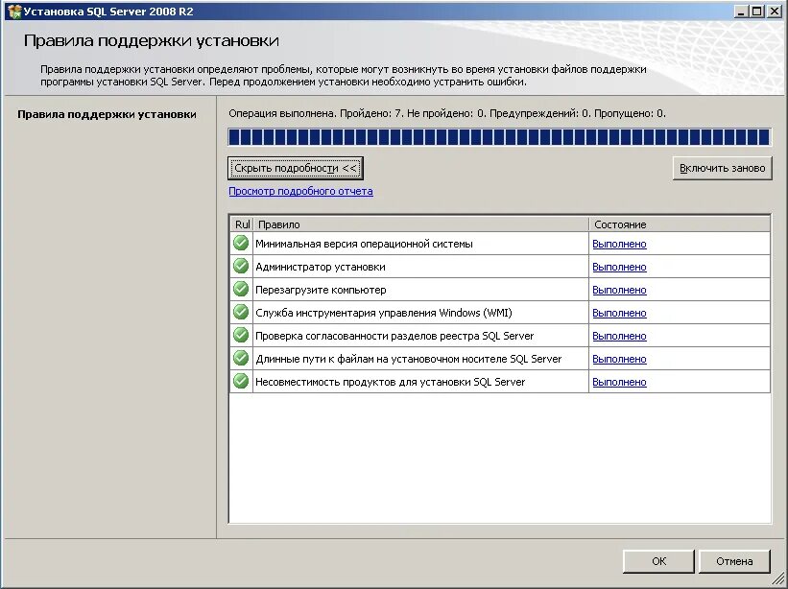
Task: Click green check icon for Минимальная версия операционной системы
Action: [241, 243]
